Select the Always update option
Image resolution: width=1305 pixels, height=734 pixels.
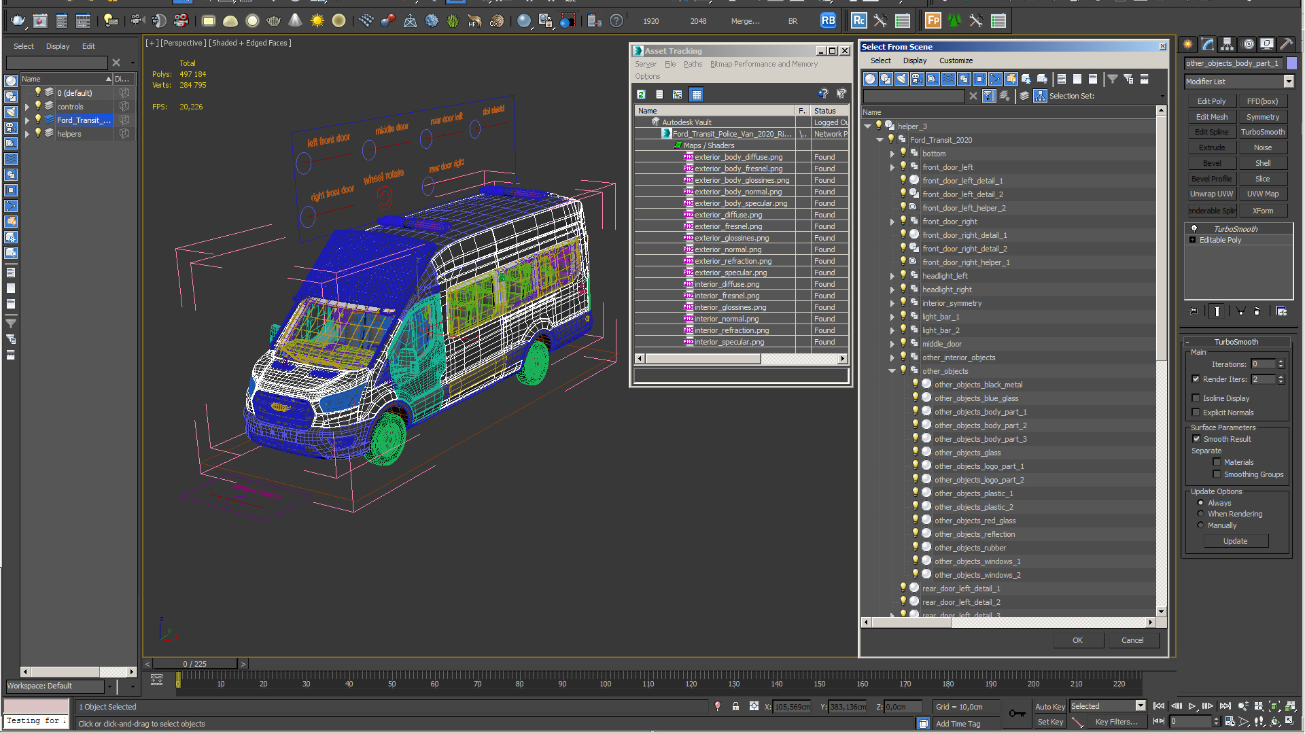pyautogui.click(x=1200, y=503)
